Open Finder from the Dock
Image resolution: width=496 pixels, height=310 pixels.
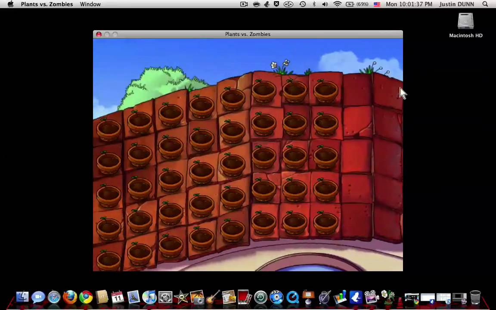click(x=22, y=298)
